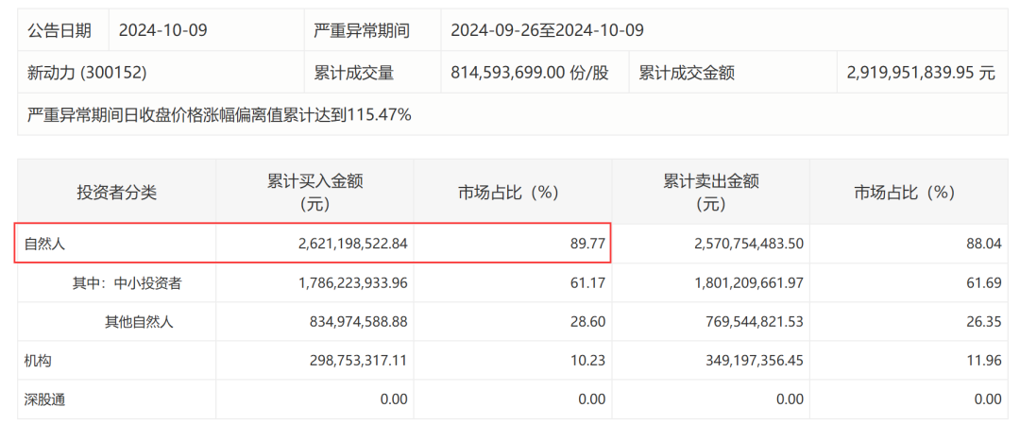Select the 814,593,699.00 份/股 volume value

click(529, 73)
